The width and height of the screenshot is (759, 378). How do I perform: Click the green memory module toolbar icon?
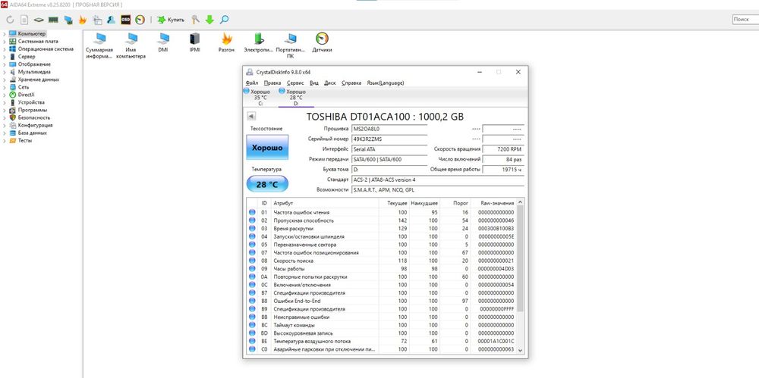click(53, 20)
